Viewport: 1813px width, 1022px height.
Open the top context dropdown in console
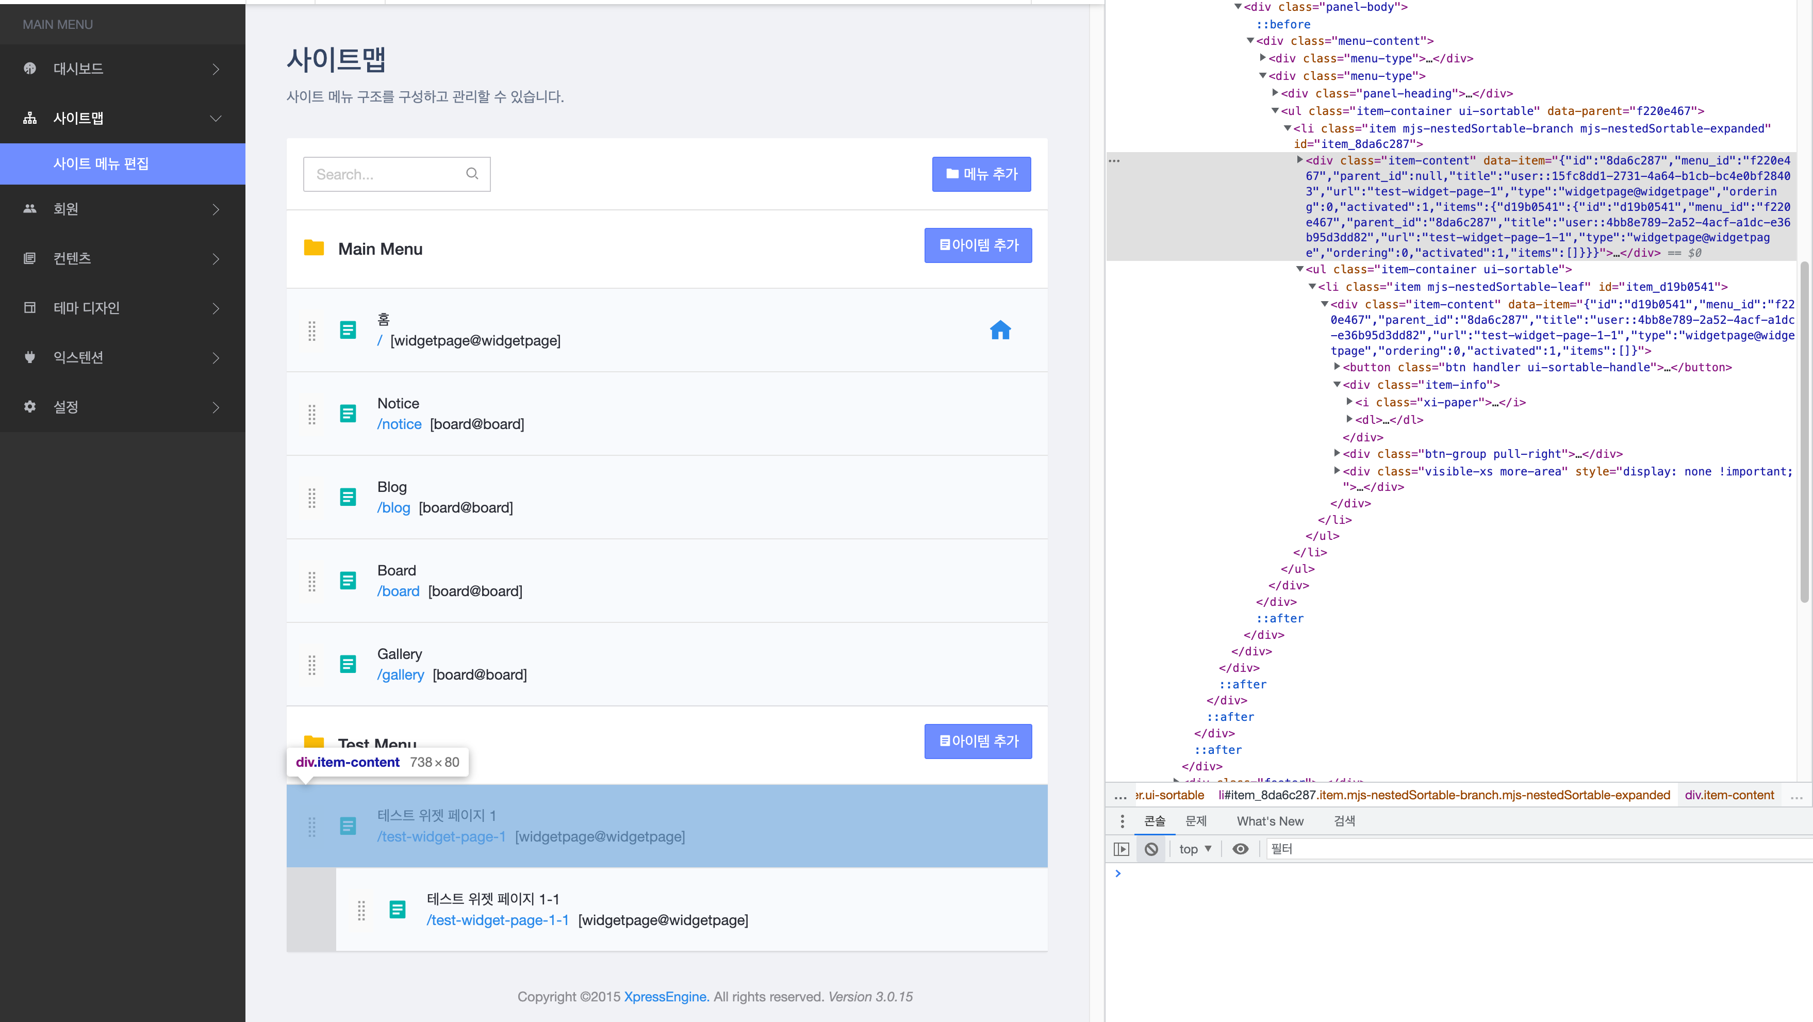[x=1195, y=849]
